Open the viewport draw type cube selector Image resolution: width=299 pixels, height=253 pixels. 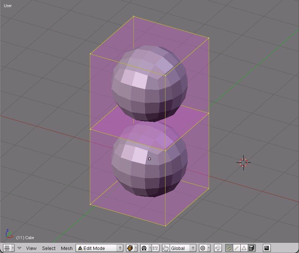(132, 248)
